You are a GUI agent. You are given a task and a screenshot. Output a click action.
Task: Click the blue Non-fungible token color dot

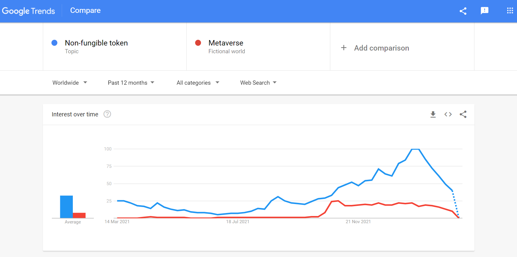(x=55, y=43)
